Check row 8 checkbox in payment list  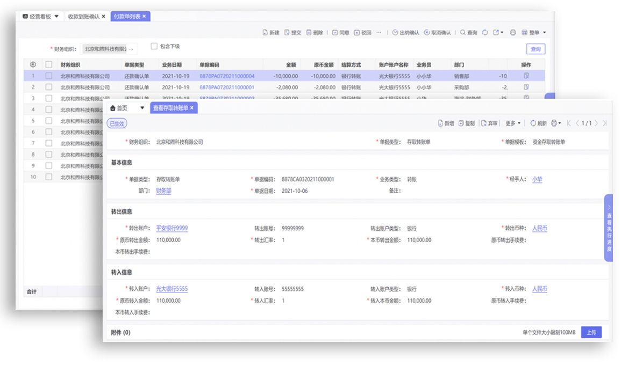click(48, 154)
